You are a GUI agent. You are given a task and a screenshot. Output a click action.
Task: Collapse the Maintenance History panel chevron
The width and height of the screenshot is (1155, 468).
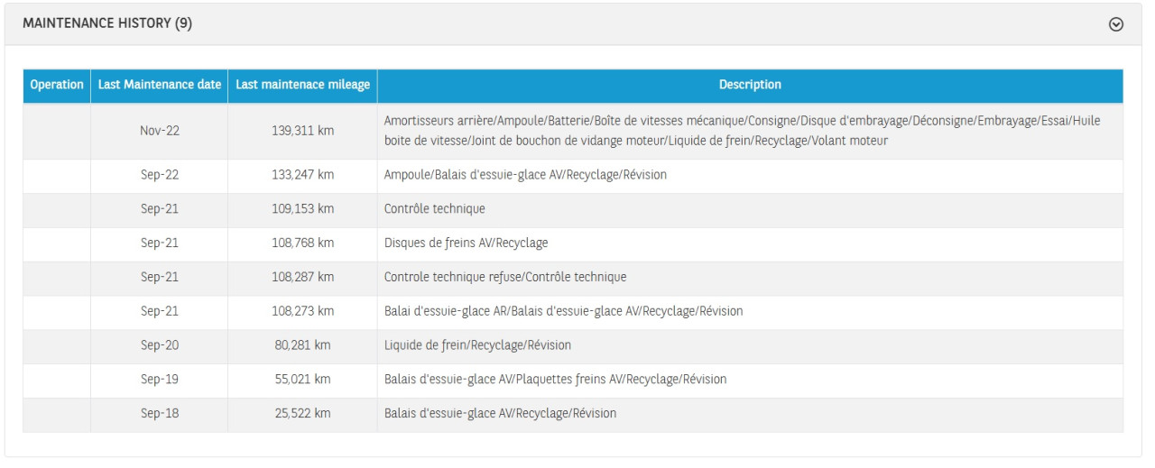click(x=1116, y=25)
